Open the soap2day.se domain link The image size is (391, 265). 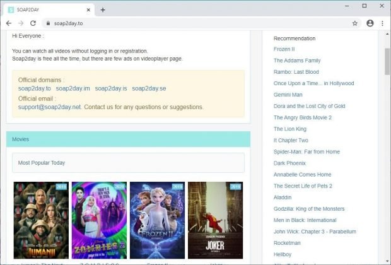coord(149,88)
